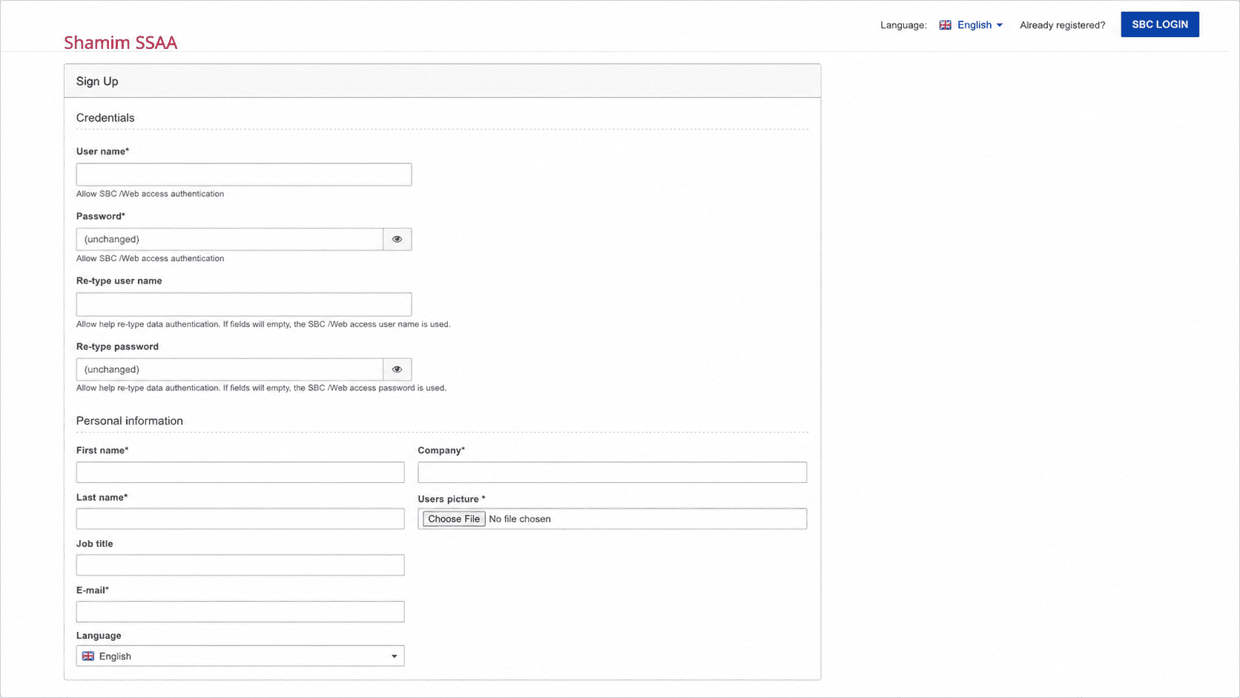Click the E-mail input field
This screenshot has height=698, width=1240.
coord(240,611)
